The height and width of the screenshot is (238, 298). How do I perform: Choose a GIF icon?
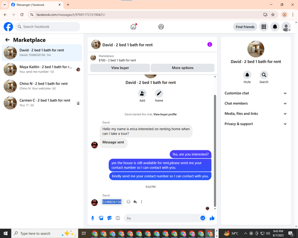[x=118, y=218]
